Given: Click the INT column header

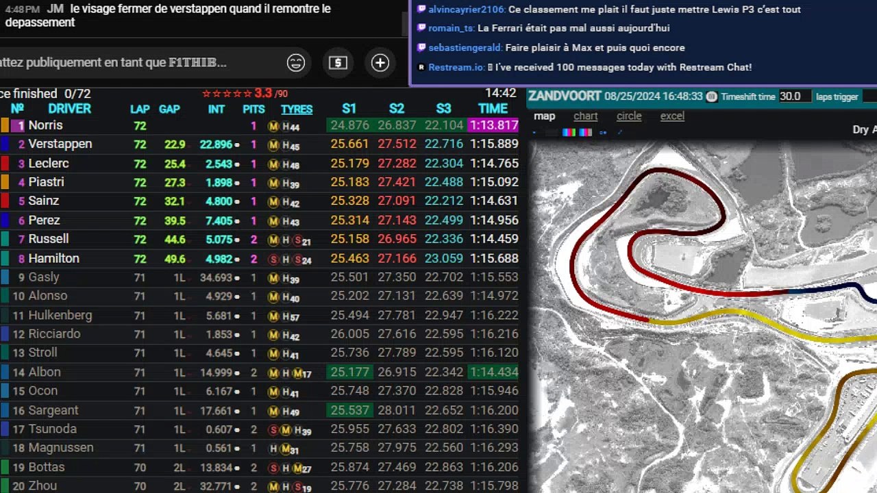Looking at the screenshot, I should pyautogui.click(x=217, y=109).
